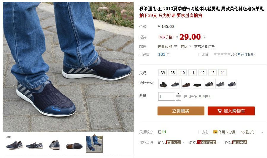Choose the red-brown shoe color option
This screenshot has height=158, width=267.
coord(186,84)
